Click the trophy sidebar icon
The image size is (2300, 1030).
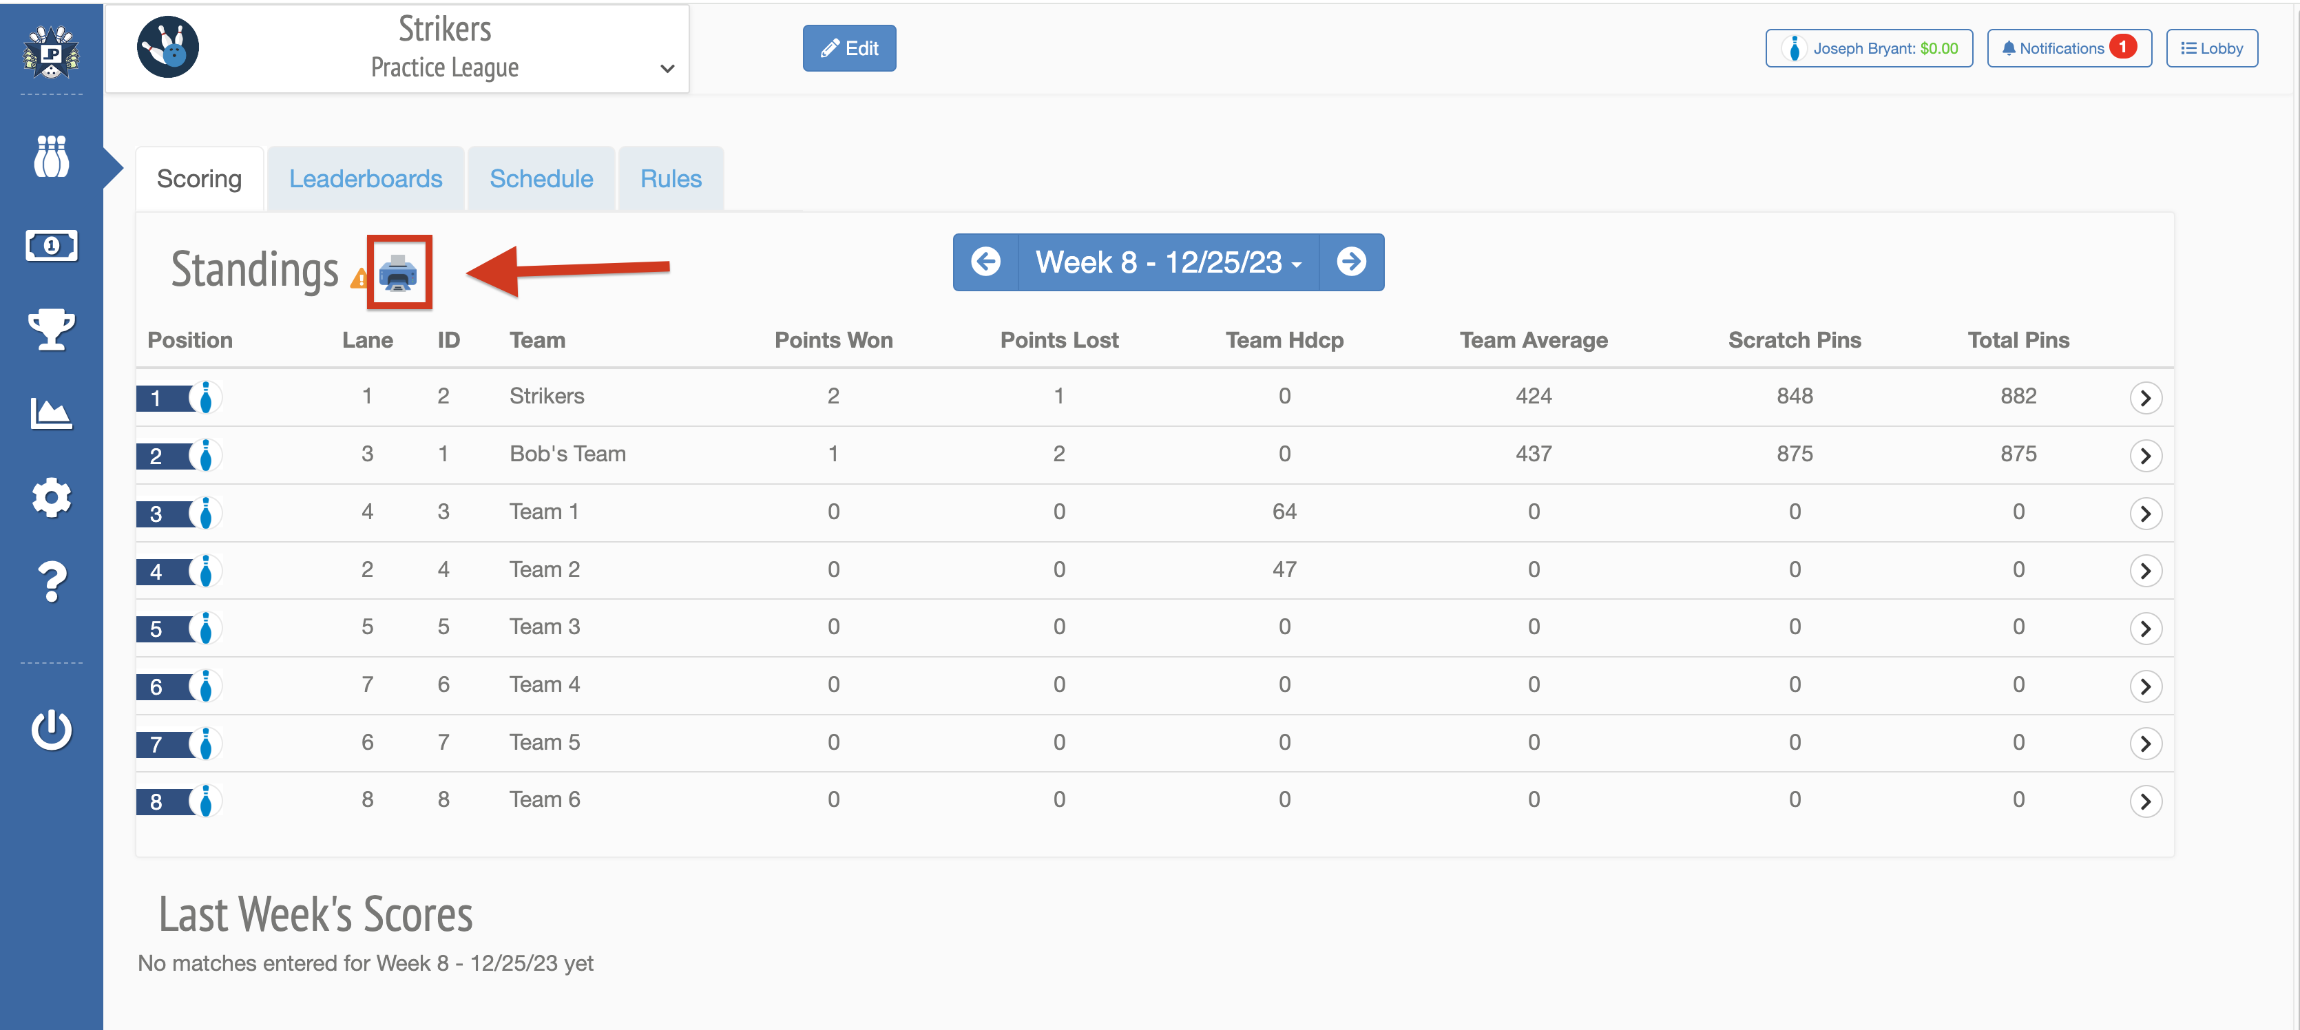point(51,329)
